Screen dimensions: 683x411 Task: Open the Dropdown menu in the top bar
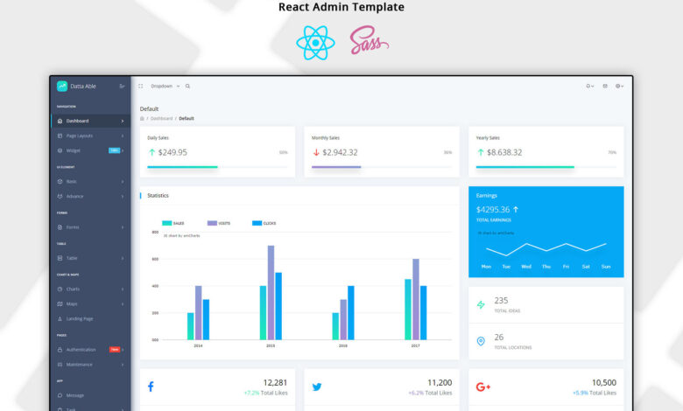(x=165, y=86)
